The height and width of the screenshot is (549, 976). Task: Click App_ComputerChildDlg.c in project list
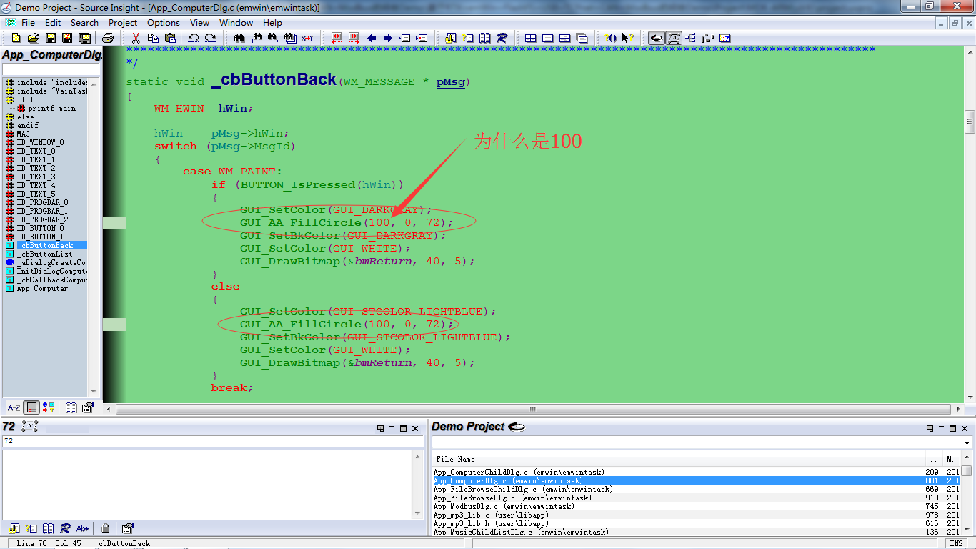(519, 472)
